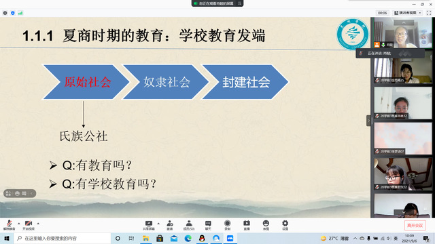Open the emoji reactions (表情) icon
Image resolution: width=435 pixels, height=244 pixels.
(266, 225)
